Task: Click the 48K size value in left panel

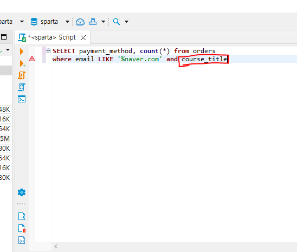Action: (5, 109)
